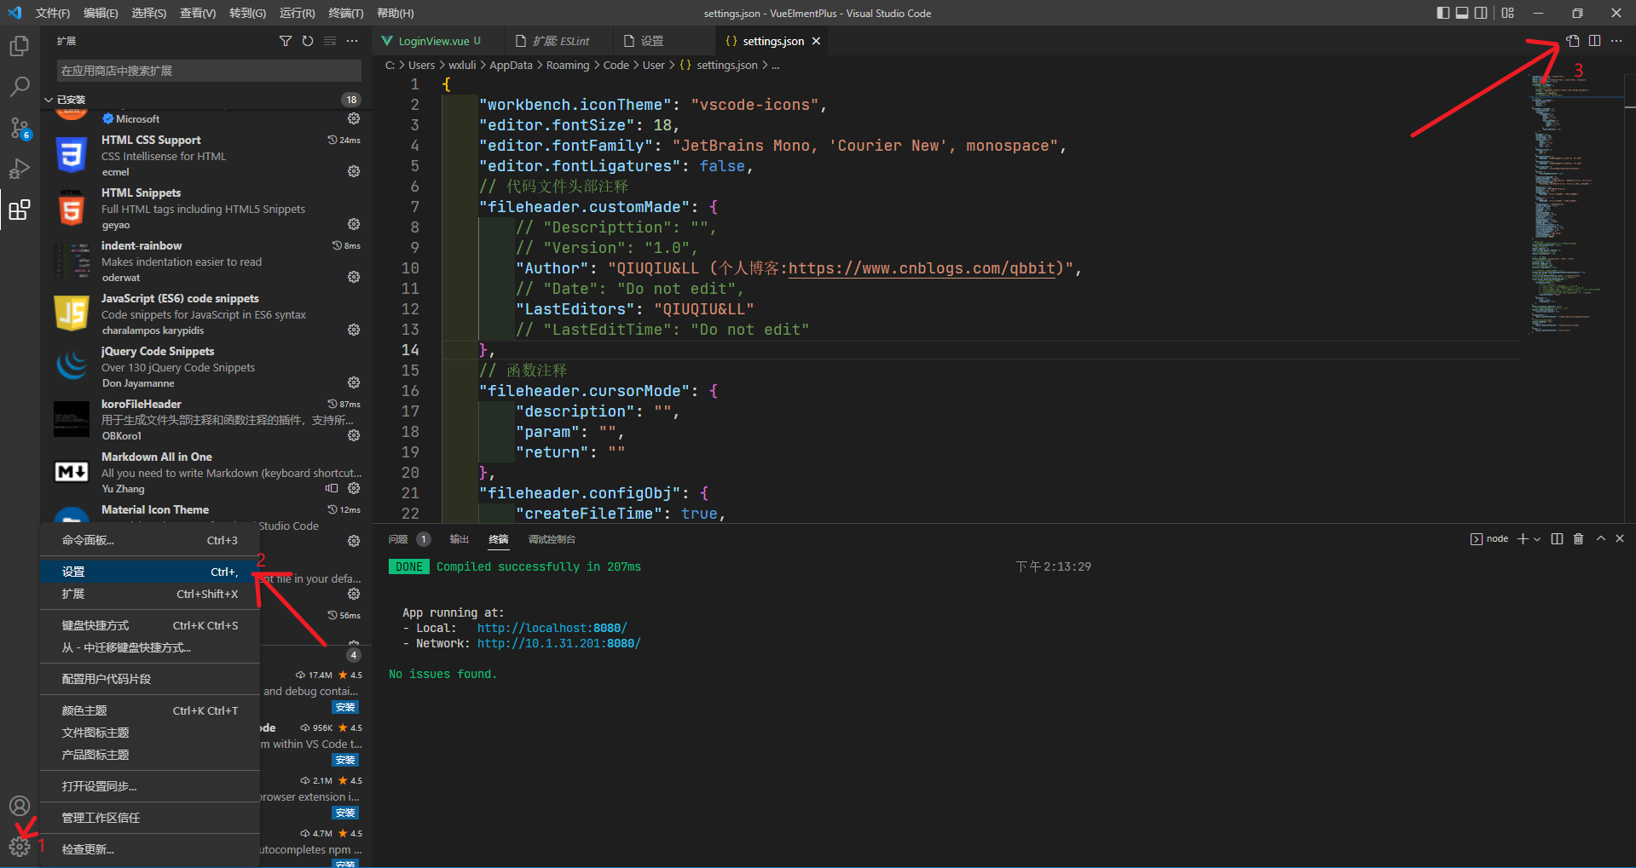Refresh the extensions list

[x=308, y=41]
